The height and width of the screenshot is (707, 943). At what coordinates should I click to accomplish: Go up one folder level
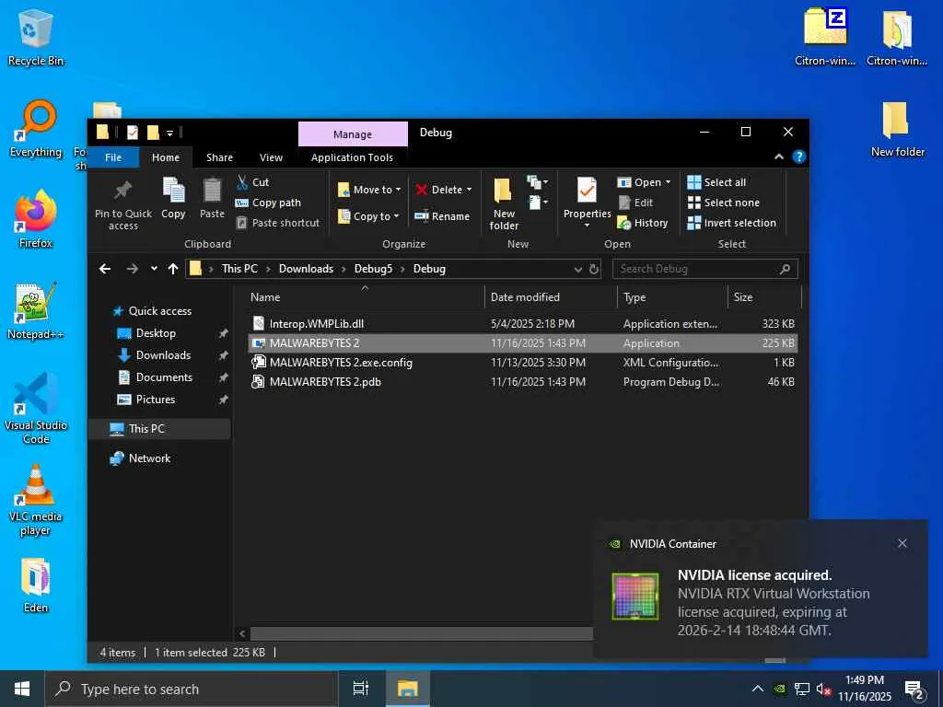coord(173,269)
